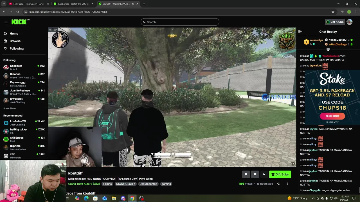This screenshot has height=202, width=360.
Task: Click Get KICKs button
Action: (x=335, y=22)
